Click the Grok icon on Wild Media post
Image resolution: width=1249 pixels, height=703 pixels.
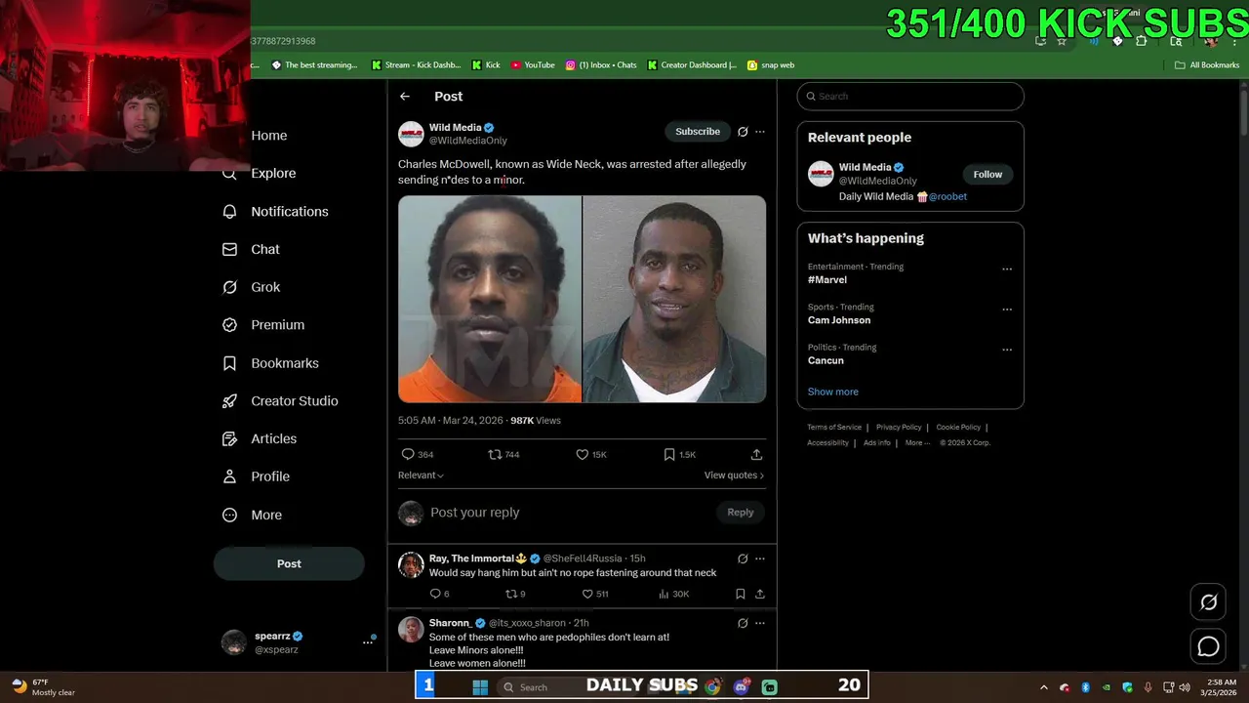743,132
